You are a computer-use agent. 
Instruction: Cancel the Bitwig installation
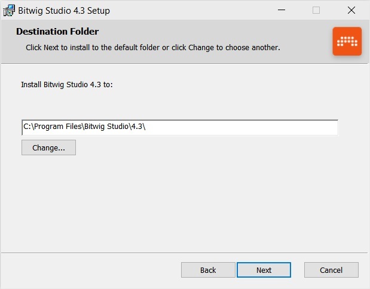click(331, 270)
